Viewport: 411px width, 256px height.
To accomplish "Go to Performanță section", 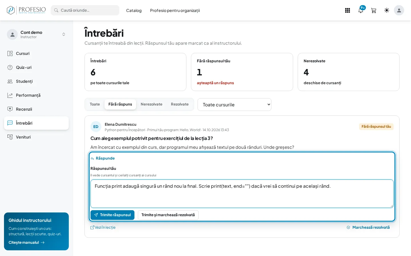I will pos(36,95).
